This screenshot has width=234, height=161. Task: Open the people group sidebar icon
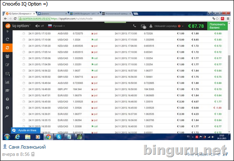pos(7,56)
